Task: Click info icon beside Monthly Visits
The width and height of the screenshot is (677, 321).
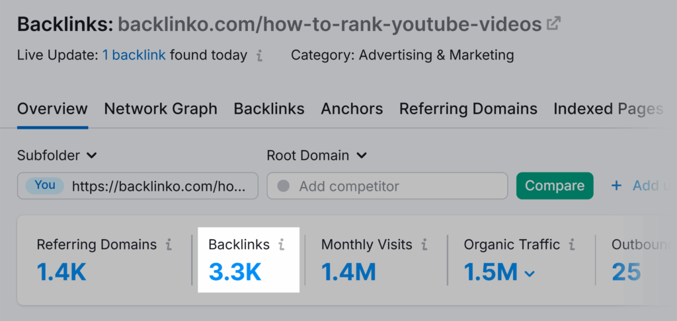Action: click(x=424, y=245)
